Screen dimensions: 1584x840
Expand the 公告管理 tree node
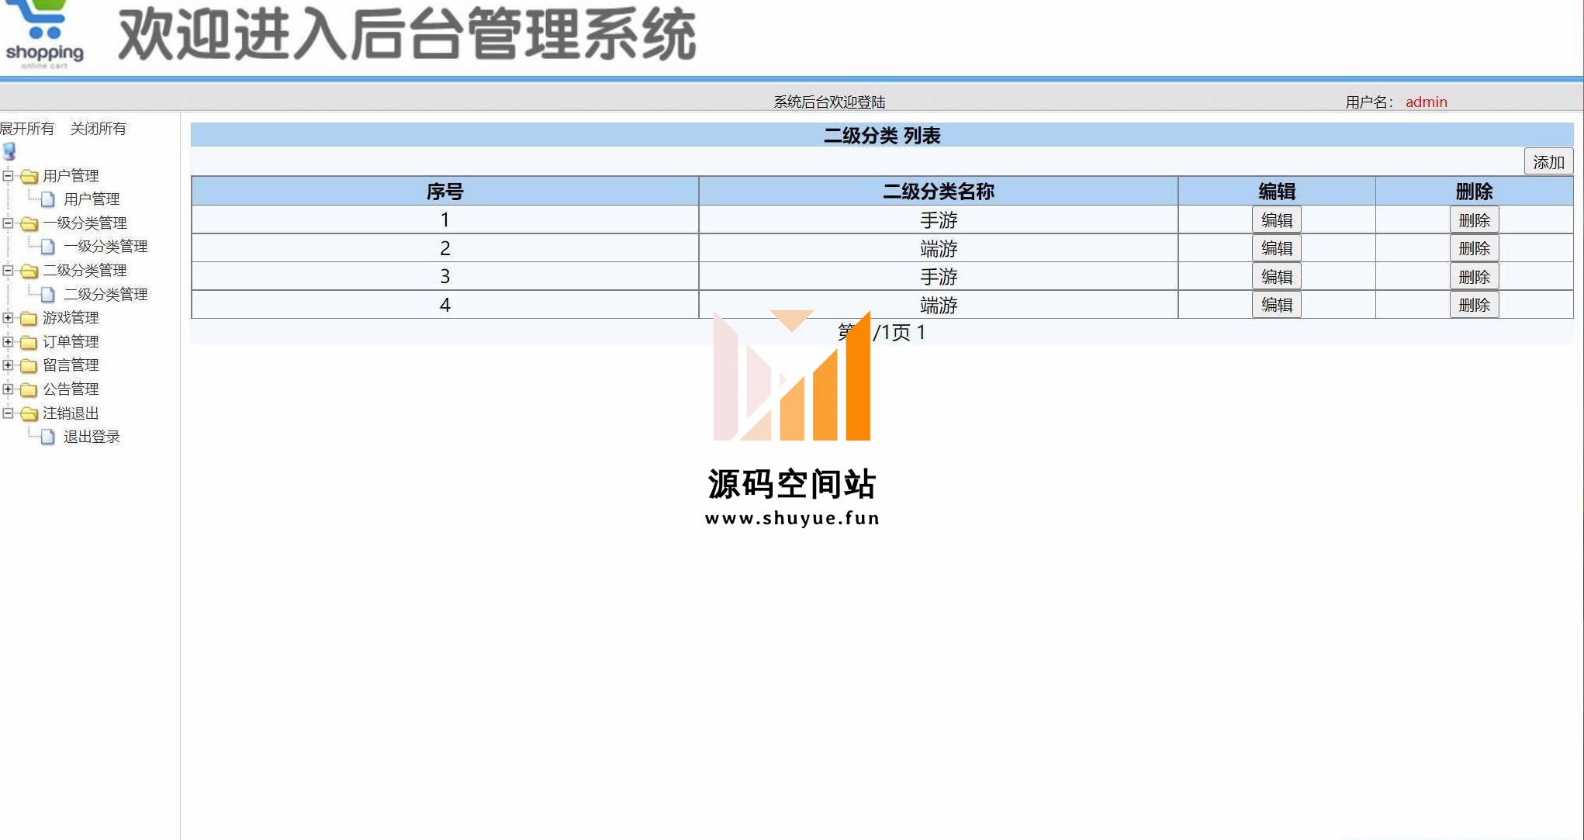8,389
